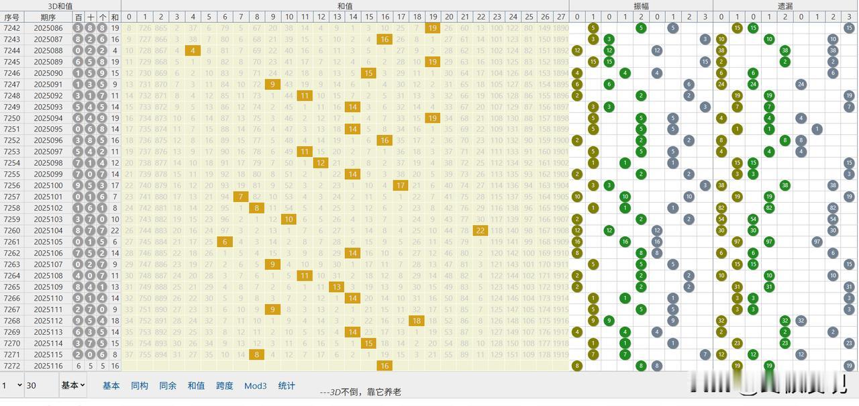This screenshot has height=406, width=859.
Task: Select period cell 2025086
Action: pyautogui.click(x=48, y=28)
